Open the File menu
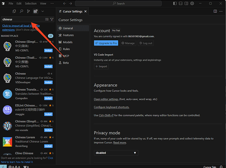Image resolution: width=226 pixels, height=168 pixels. coord(11,3)
